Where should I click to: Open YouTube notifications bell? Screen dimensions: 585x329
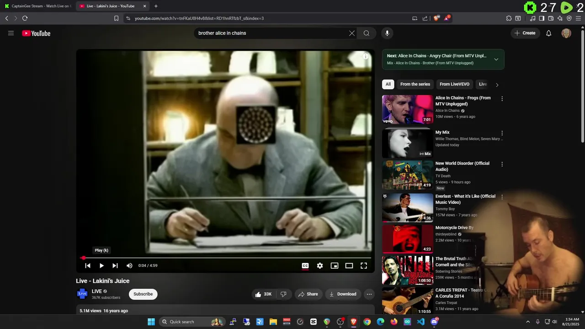point(549,33)
